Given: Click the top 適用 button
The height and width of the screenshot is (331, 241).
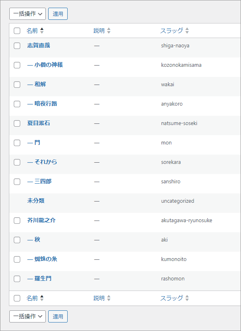Looking at the screenshot, I should 58,14.
